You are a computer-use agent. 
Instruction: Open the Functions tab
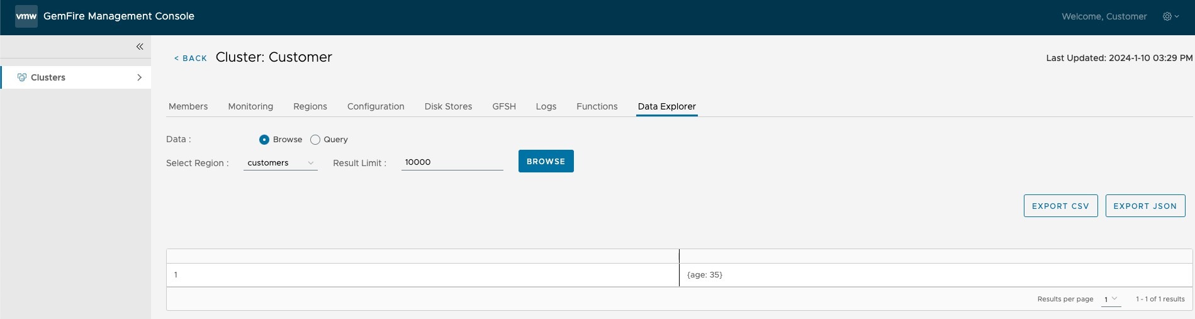[x=597, y=106]
